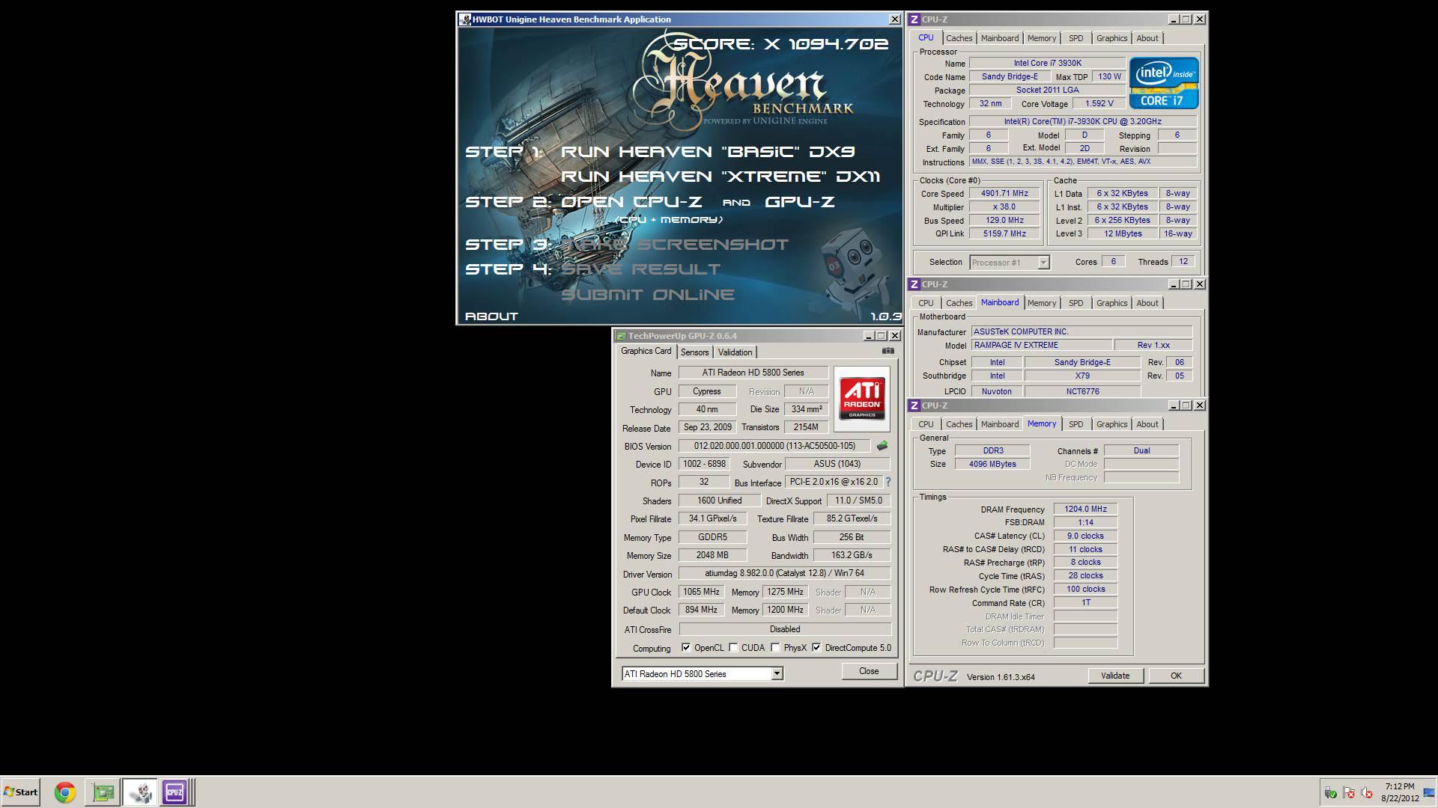This screenshot has width=1438, height=808.
Task: Click the Z icon on the Mainboard CPU-Z window
Action: [914, 284]
